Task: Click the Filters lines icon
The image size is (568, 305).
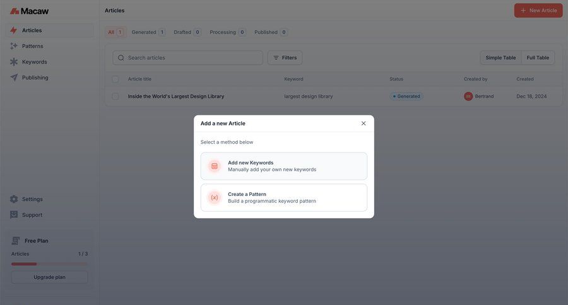Action: tap(276, 58)
